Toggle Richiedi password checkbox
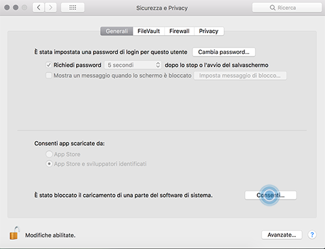This screenshot has width=325, height=249. (x=49, y=65)
